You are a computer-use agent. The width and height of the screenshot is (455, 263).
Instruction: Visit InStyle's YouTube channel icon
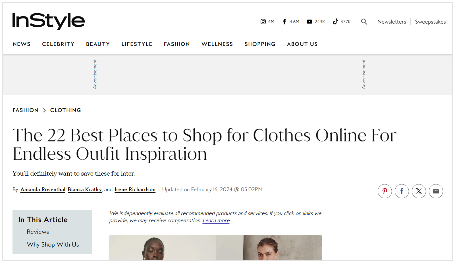(309, 22)
